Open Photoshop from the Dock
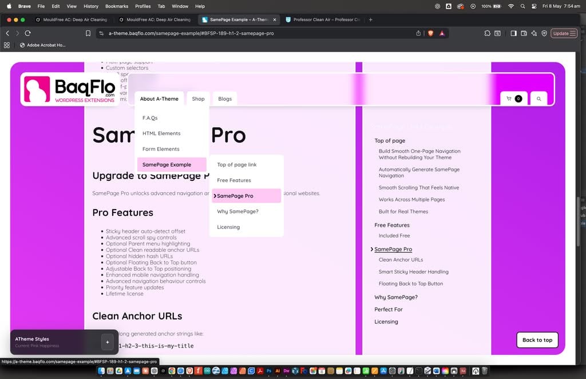This screenshot has width=586, height=379. pyautogui.click(x=269, y=371)
